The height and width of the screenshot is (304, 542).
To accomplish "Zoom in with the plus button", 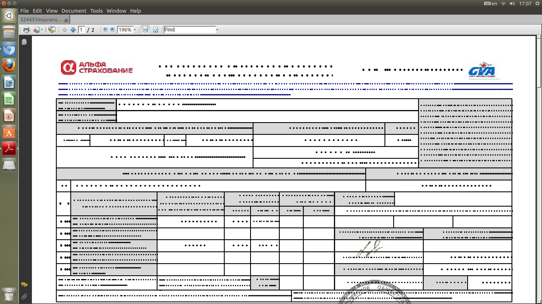I will (112, 30).
